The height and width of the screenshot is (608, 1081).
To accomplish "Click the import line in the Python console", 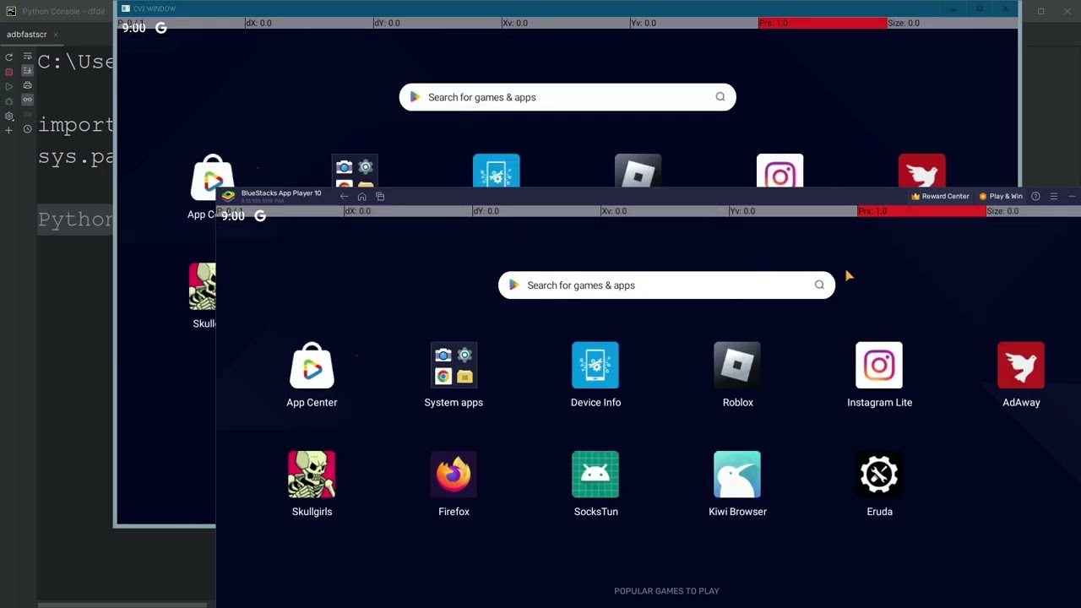I will coord(76,125).
